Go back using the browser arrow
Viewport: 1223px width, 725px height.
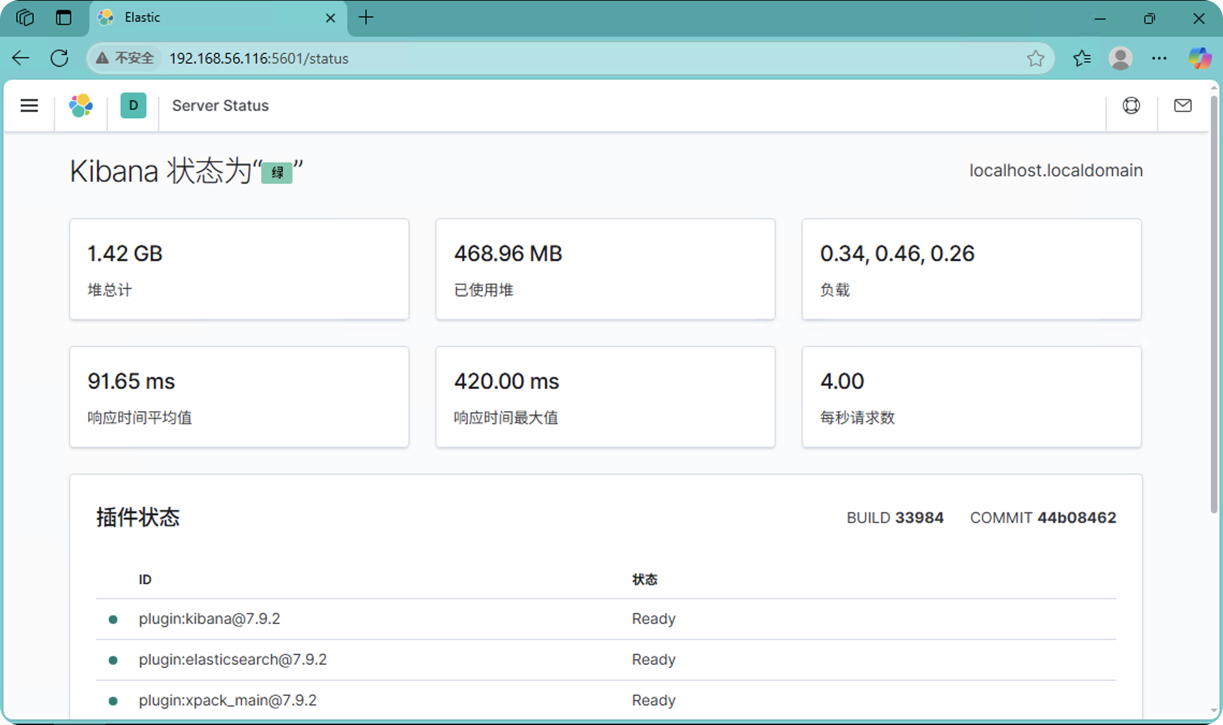pyautogui.click(x=20, y=58)
